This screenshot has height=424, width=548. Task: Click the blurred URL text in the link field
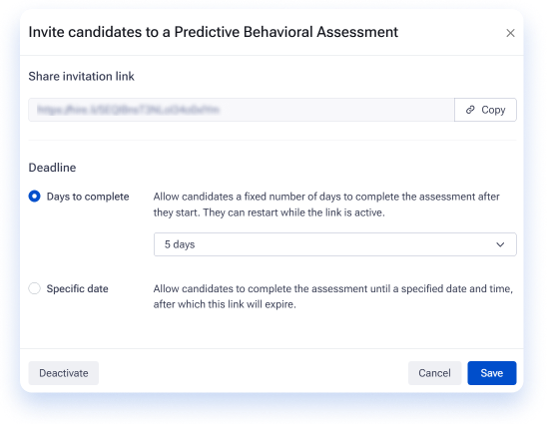pos(128,110)
